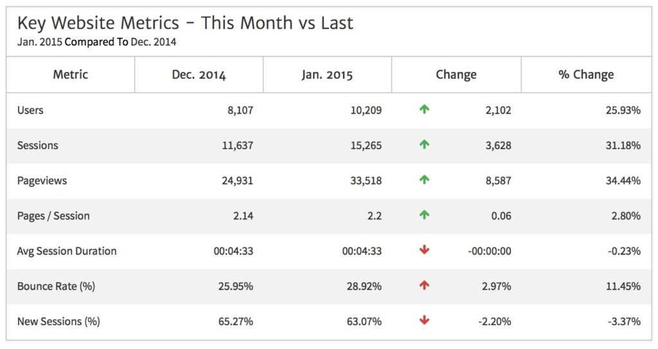Click the Change column header
Screen dimensions: 658x349
(x=456, y=75)
